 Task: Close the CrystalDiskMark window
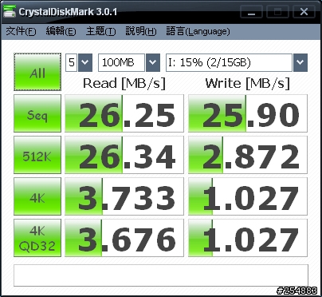pyautogui.click(x=304, y=12)
